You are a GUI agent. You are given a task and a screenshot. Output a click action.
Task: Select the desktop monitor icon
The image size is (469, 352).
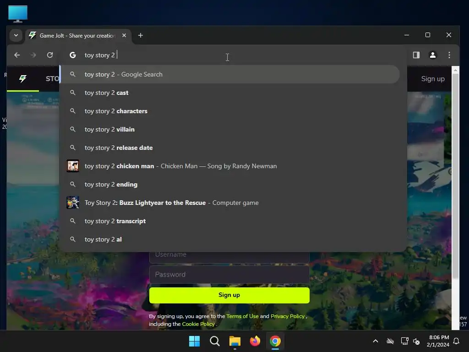click(x=18, y=14)
